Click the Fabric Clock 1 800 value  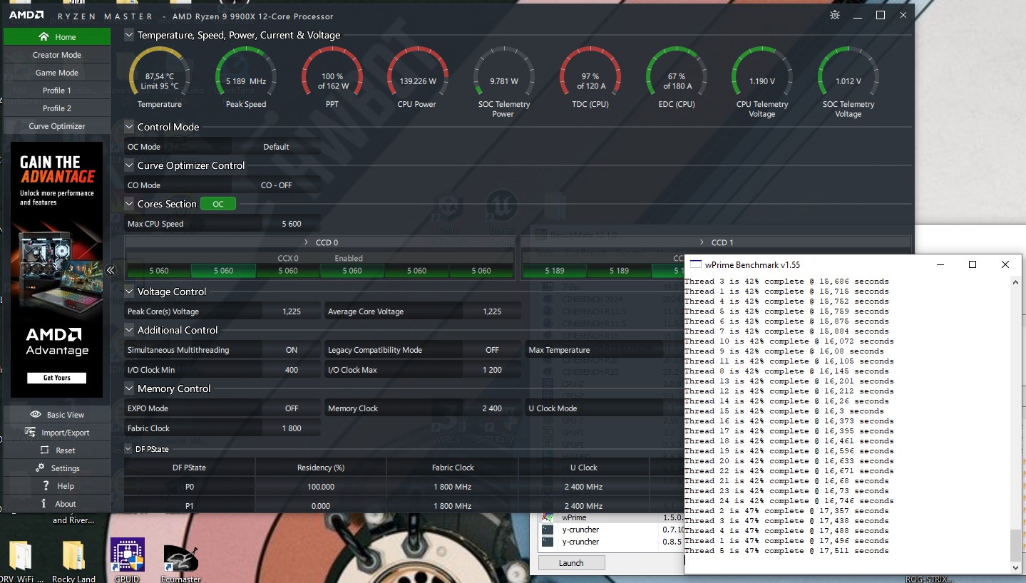coord(292,428)
